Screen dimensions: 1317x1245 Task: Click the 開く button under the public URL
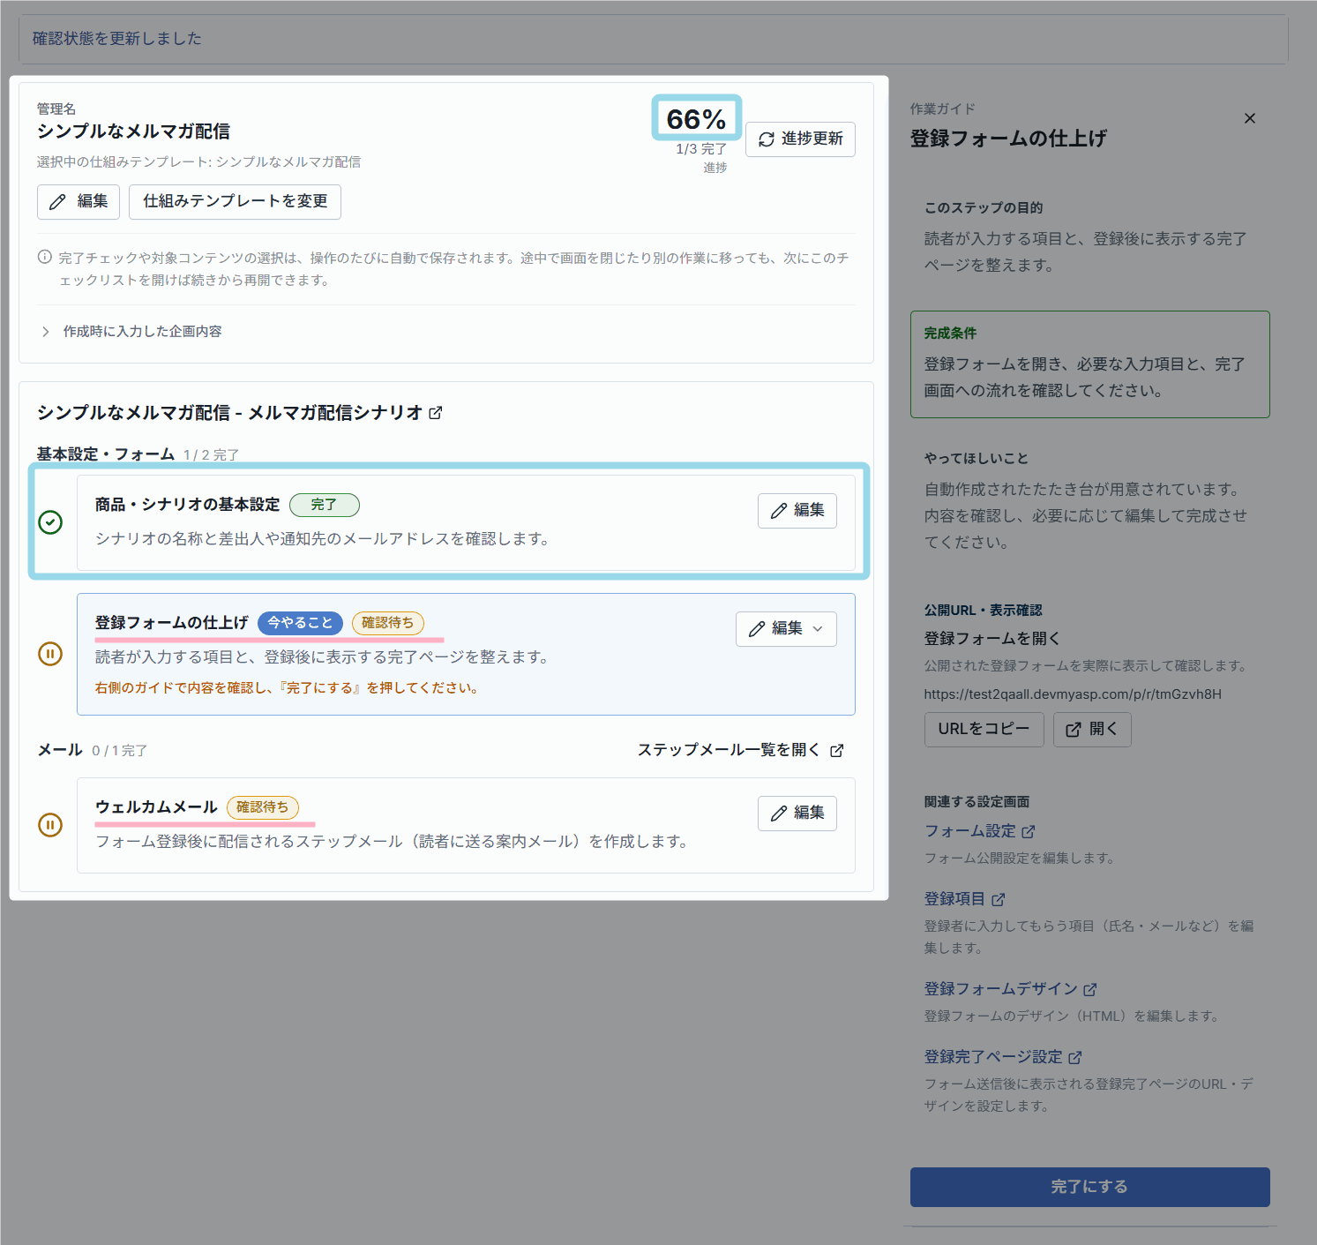tap(1092, 730)
